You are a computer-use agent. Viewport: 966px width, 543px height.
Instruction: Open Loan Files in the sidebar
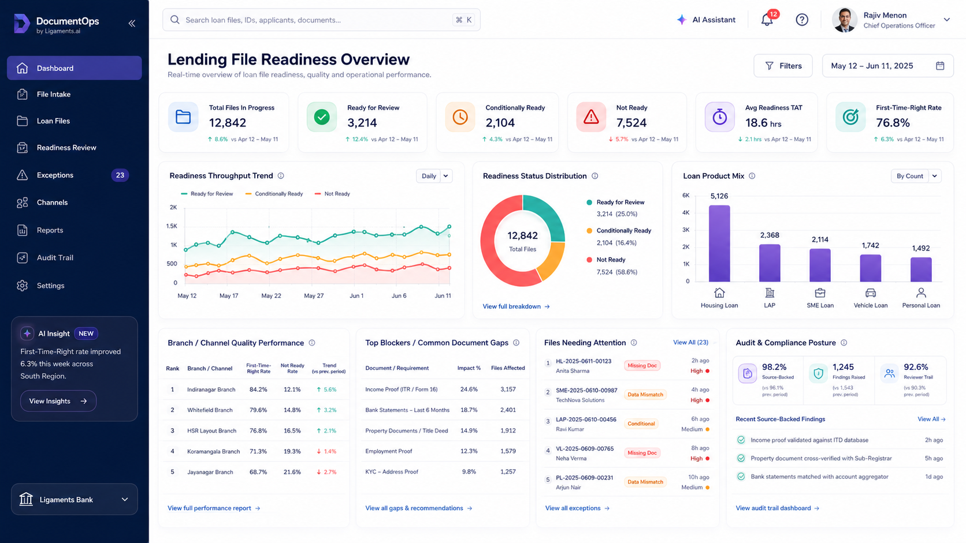pos(75,121)
